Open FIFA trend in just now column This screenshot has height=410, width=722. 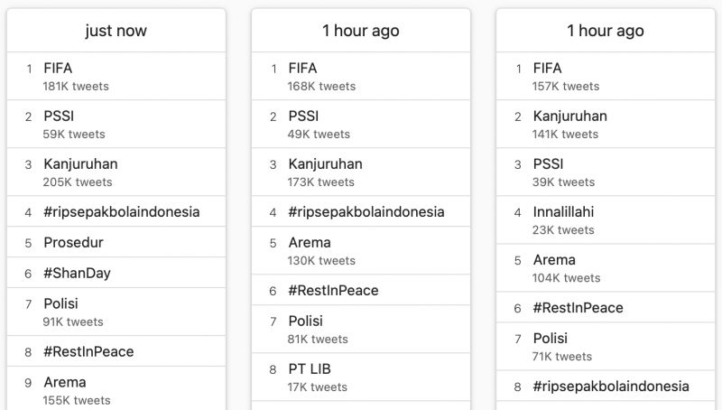pyautogui.click(x=116, y=76)
